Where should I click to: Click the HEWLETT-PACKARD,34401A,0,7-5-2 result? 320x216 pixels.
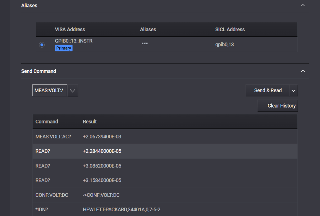(122, 209)
